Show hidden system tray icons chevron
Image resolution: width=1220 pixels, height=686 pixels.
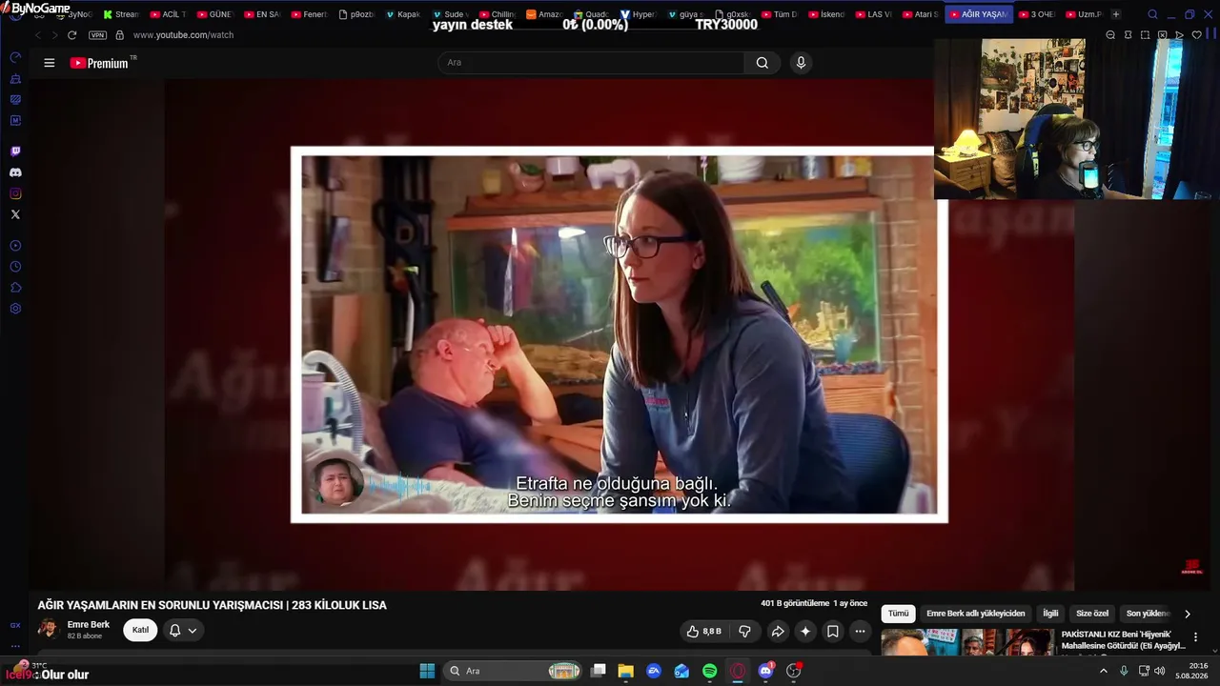pos(1104,671)
